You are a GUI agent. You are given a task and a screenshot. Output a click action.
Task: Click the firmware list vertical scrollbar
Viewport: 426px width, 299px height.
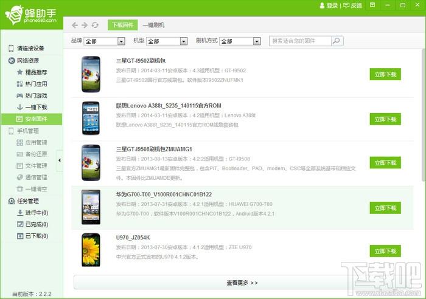pos(424,115)
